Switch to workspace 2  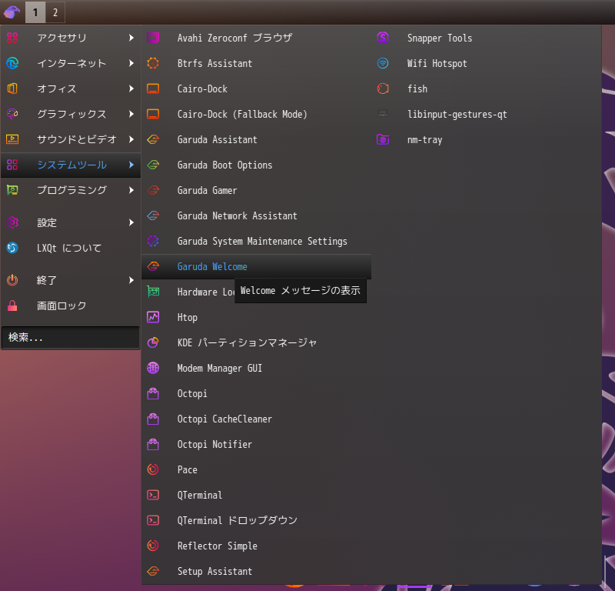pos(55,12)
